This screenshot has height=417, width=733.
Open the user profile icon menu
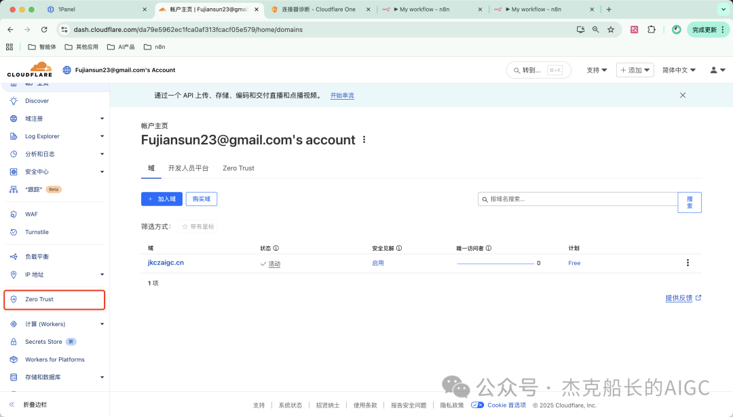(x=717, y=70)
